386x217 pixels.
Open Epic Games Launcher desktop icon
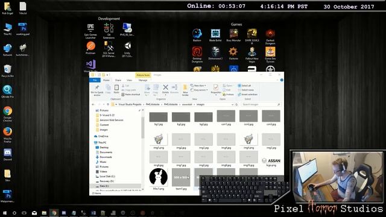[x=90, y=31]
